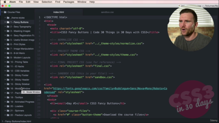Select the 20 - Loaders folder name

pos(17,106)
